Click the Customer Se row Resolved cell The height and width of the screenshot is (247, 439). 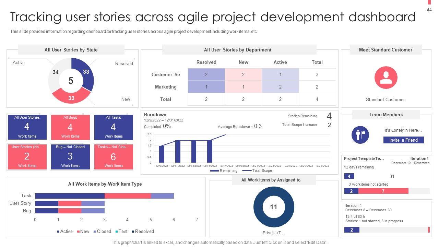206,74
